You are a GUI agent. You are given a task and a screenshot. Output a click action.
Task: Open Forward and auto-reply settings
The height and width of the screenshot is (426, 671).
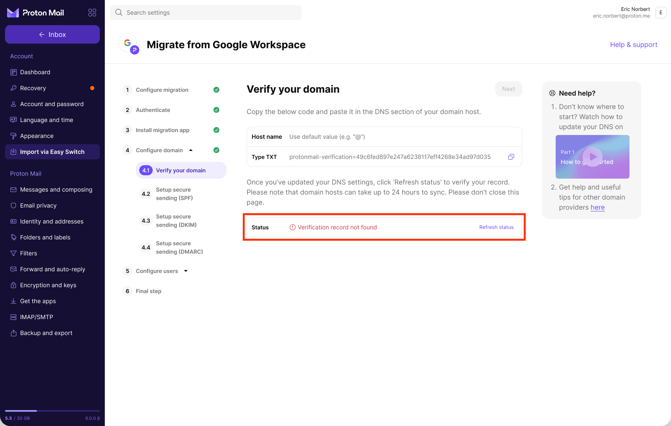pos(52,269)
